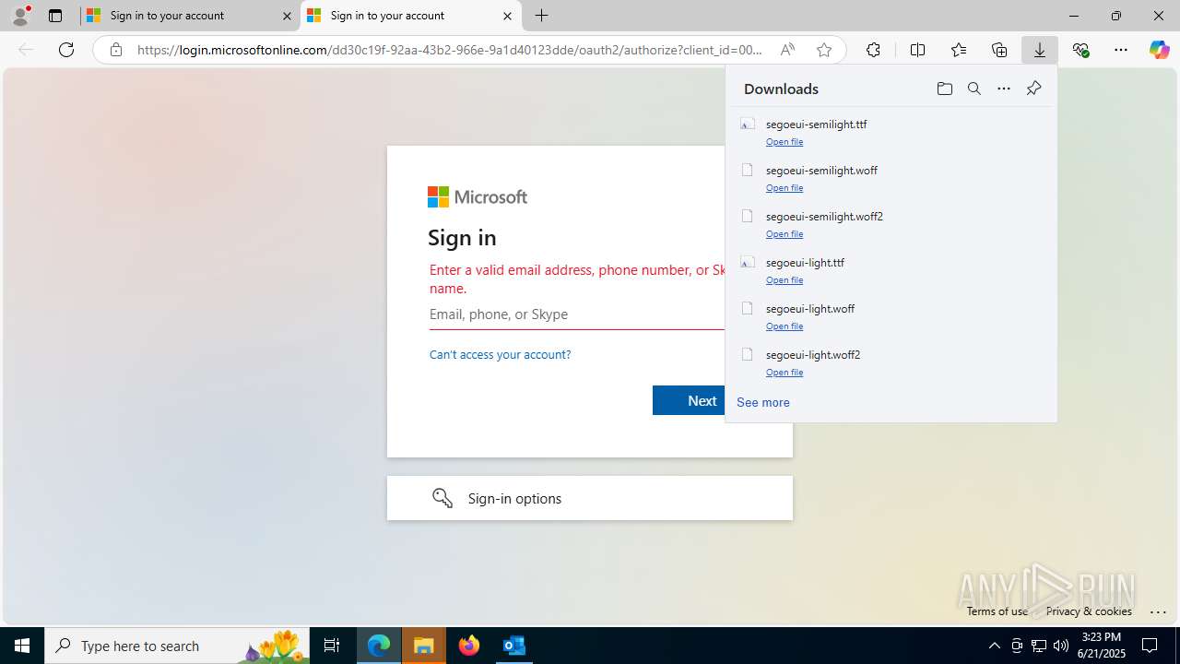Click the browser Back arrow

click(26, 50)
